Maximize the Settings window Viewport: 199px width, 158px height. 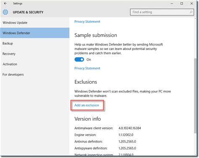click(x=182, y=3)
